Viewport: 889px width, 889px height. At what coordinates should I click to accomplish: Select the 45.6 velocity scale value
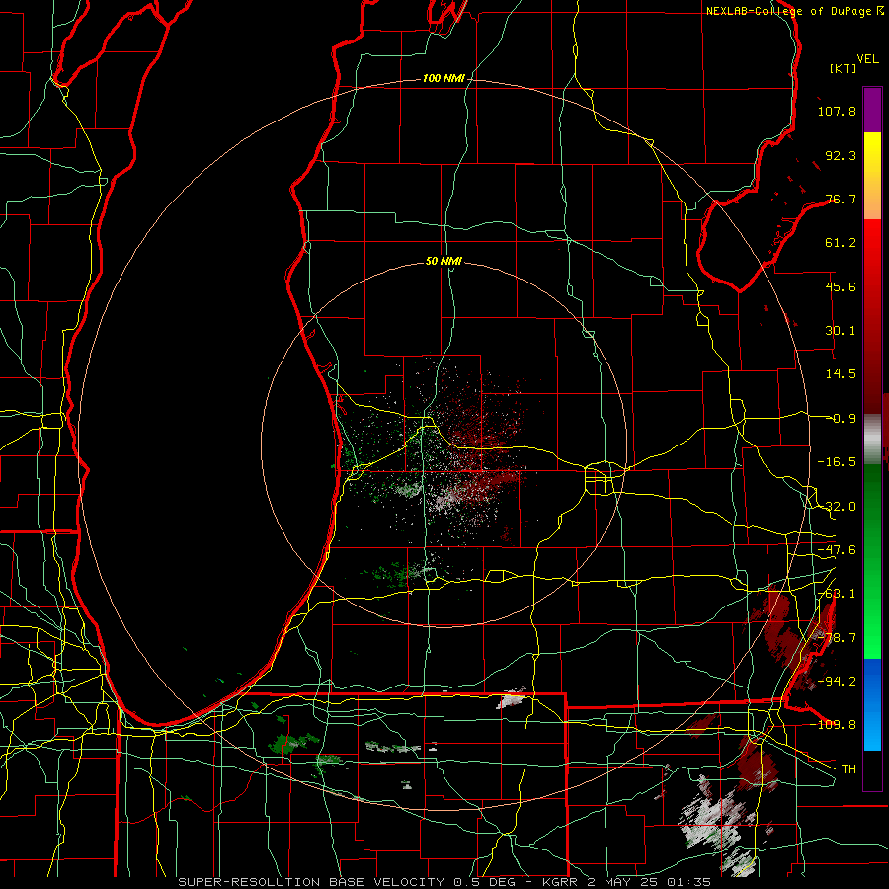(841, 286)
